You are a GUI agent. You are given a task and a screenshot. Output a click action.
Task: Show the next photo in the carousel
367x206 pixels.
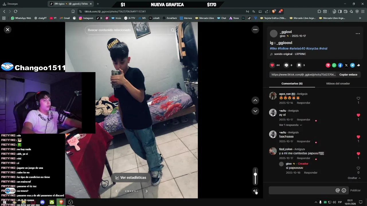coord(147,191)
